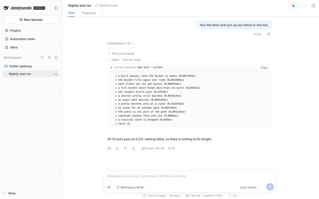Give a thumbs down to the response
319x199 pixels.
[x=125, y=148]
